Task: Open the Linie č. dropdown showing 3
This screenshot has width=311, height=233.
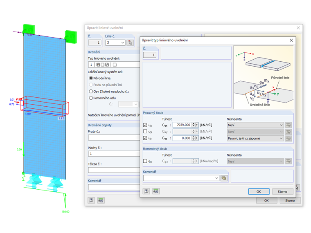Action: point(115,43)
